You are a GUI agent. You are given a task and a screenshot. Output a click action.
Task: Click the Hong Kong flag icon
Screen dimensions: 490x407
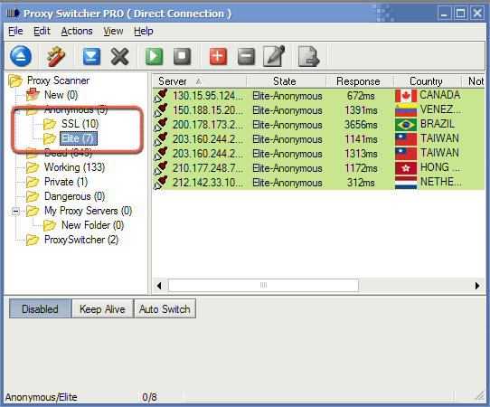(406, 168)
